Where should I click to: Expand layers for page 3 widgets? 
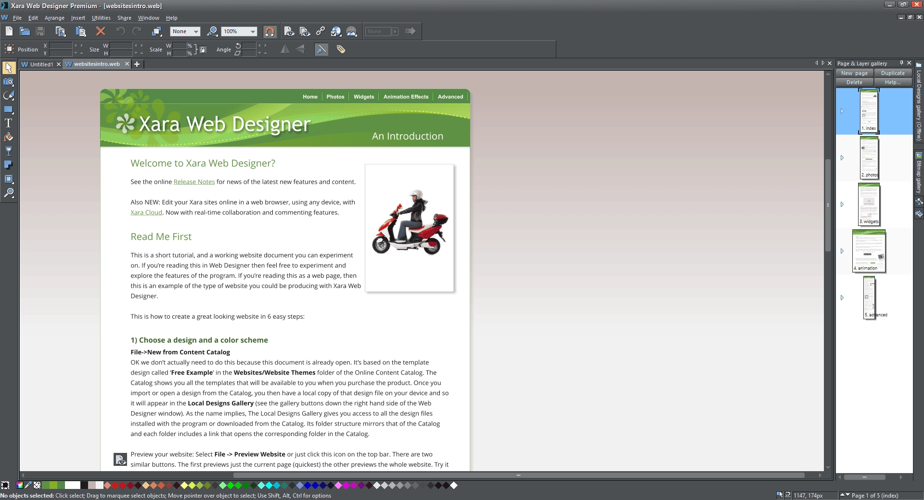(x=842, y=204)
